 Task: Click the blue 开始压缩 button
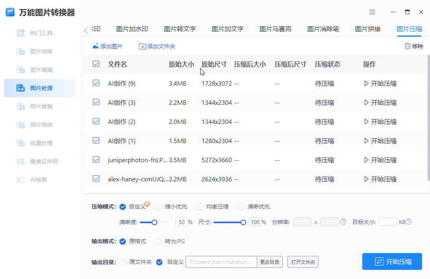tap(392, 261)
